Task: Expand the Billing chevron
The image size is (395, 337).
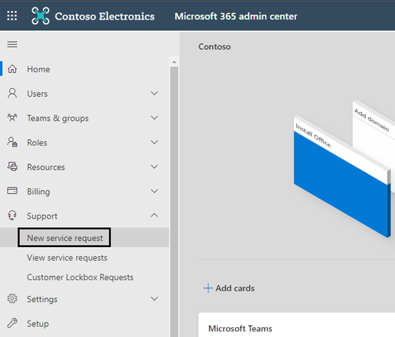Action: (154, 191)
